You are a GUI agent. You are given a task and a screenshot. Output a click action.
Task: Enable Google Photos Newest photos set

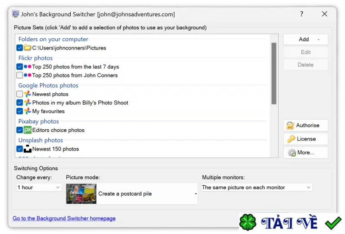coord(19,94)
